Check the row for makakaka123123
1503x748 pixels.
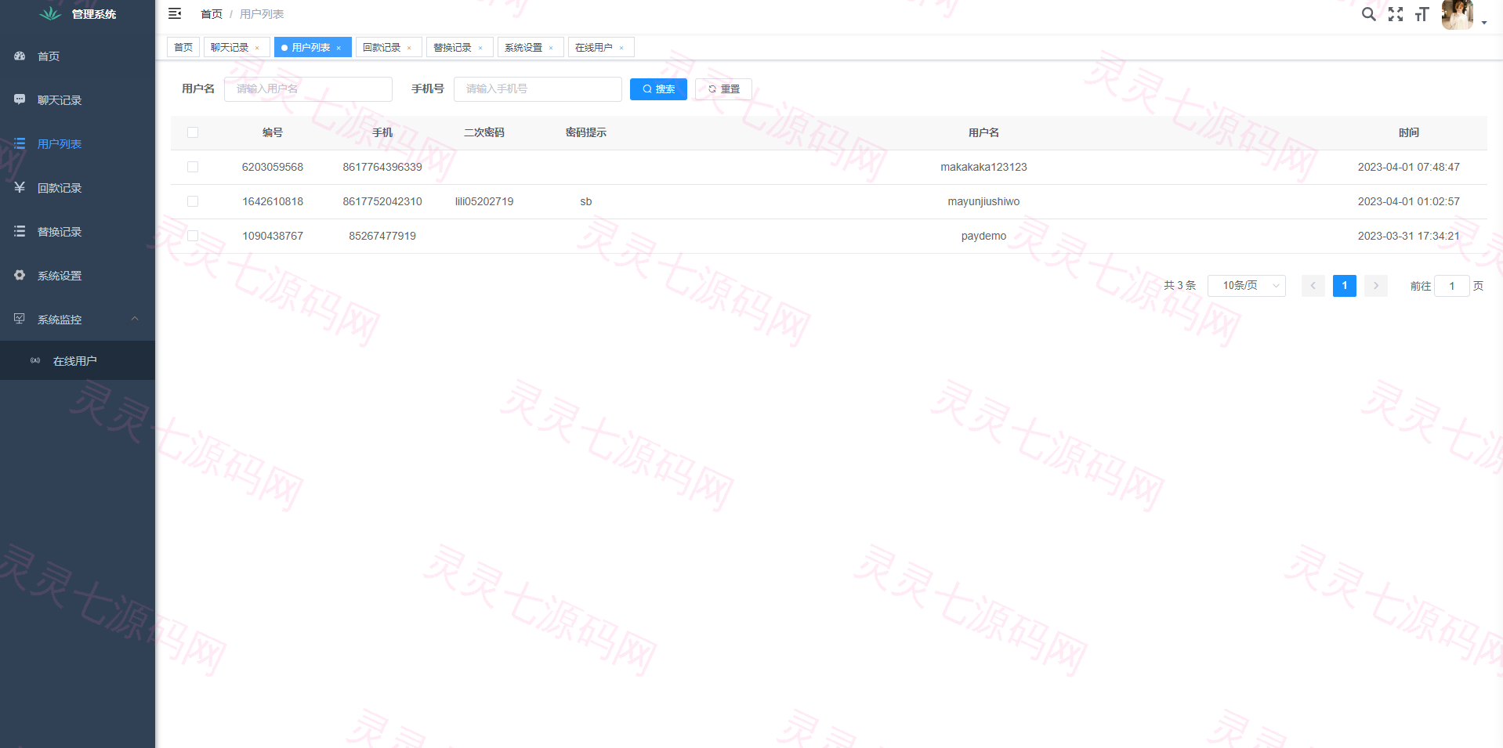point(193,167)
